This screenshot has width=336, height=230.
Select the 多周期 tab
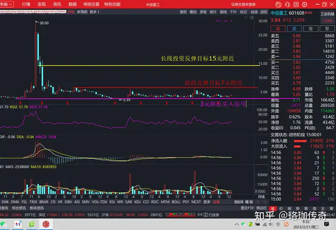coord(82,12)
